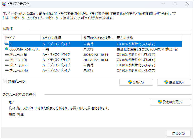The width and height of the screenshot is (194, 139).
Task: Enable the 詳細ビュー(D) checkbox
Action: (x=4, y=81)
